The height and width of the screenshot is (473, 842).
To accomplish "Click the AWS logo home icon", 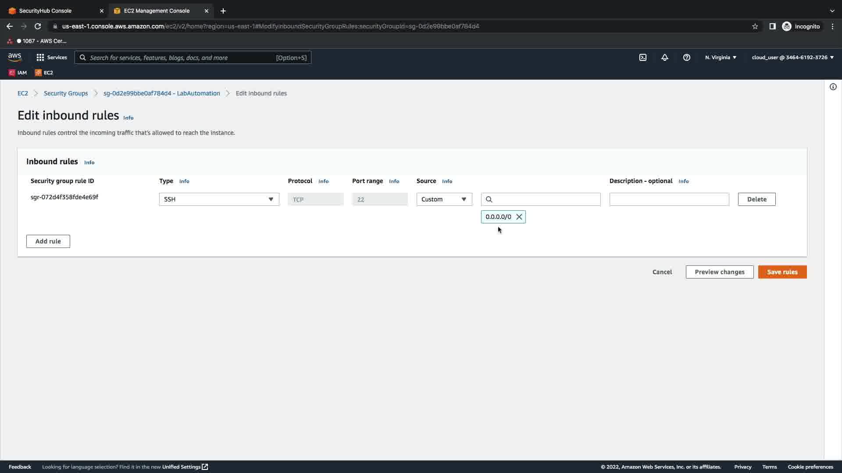I will point(14,57).
